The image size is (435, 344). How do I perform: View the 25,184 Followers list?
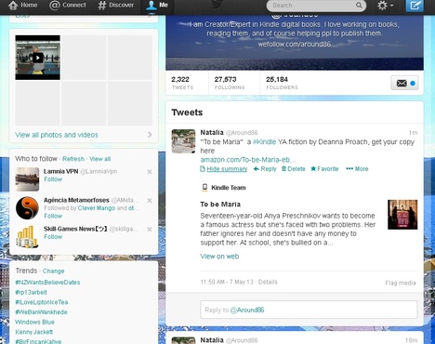coord(282,83)
